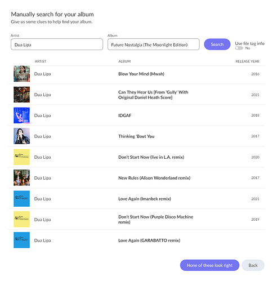Click the ARTIST column header

[x=41, y=61]
